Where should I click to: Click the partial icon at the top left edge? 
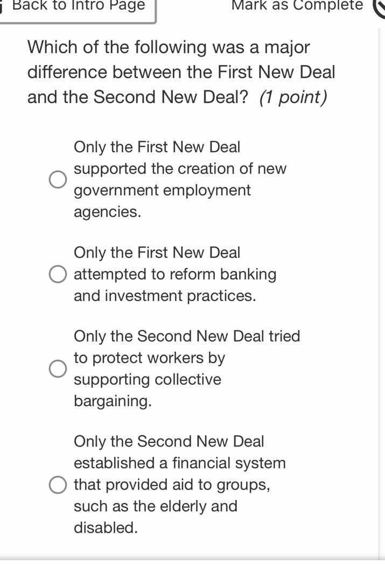(2, 6)
